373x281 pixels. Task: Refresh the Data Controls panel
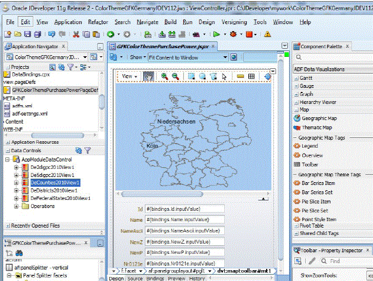point(79,151)
